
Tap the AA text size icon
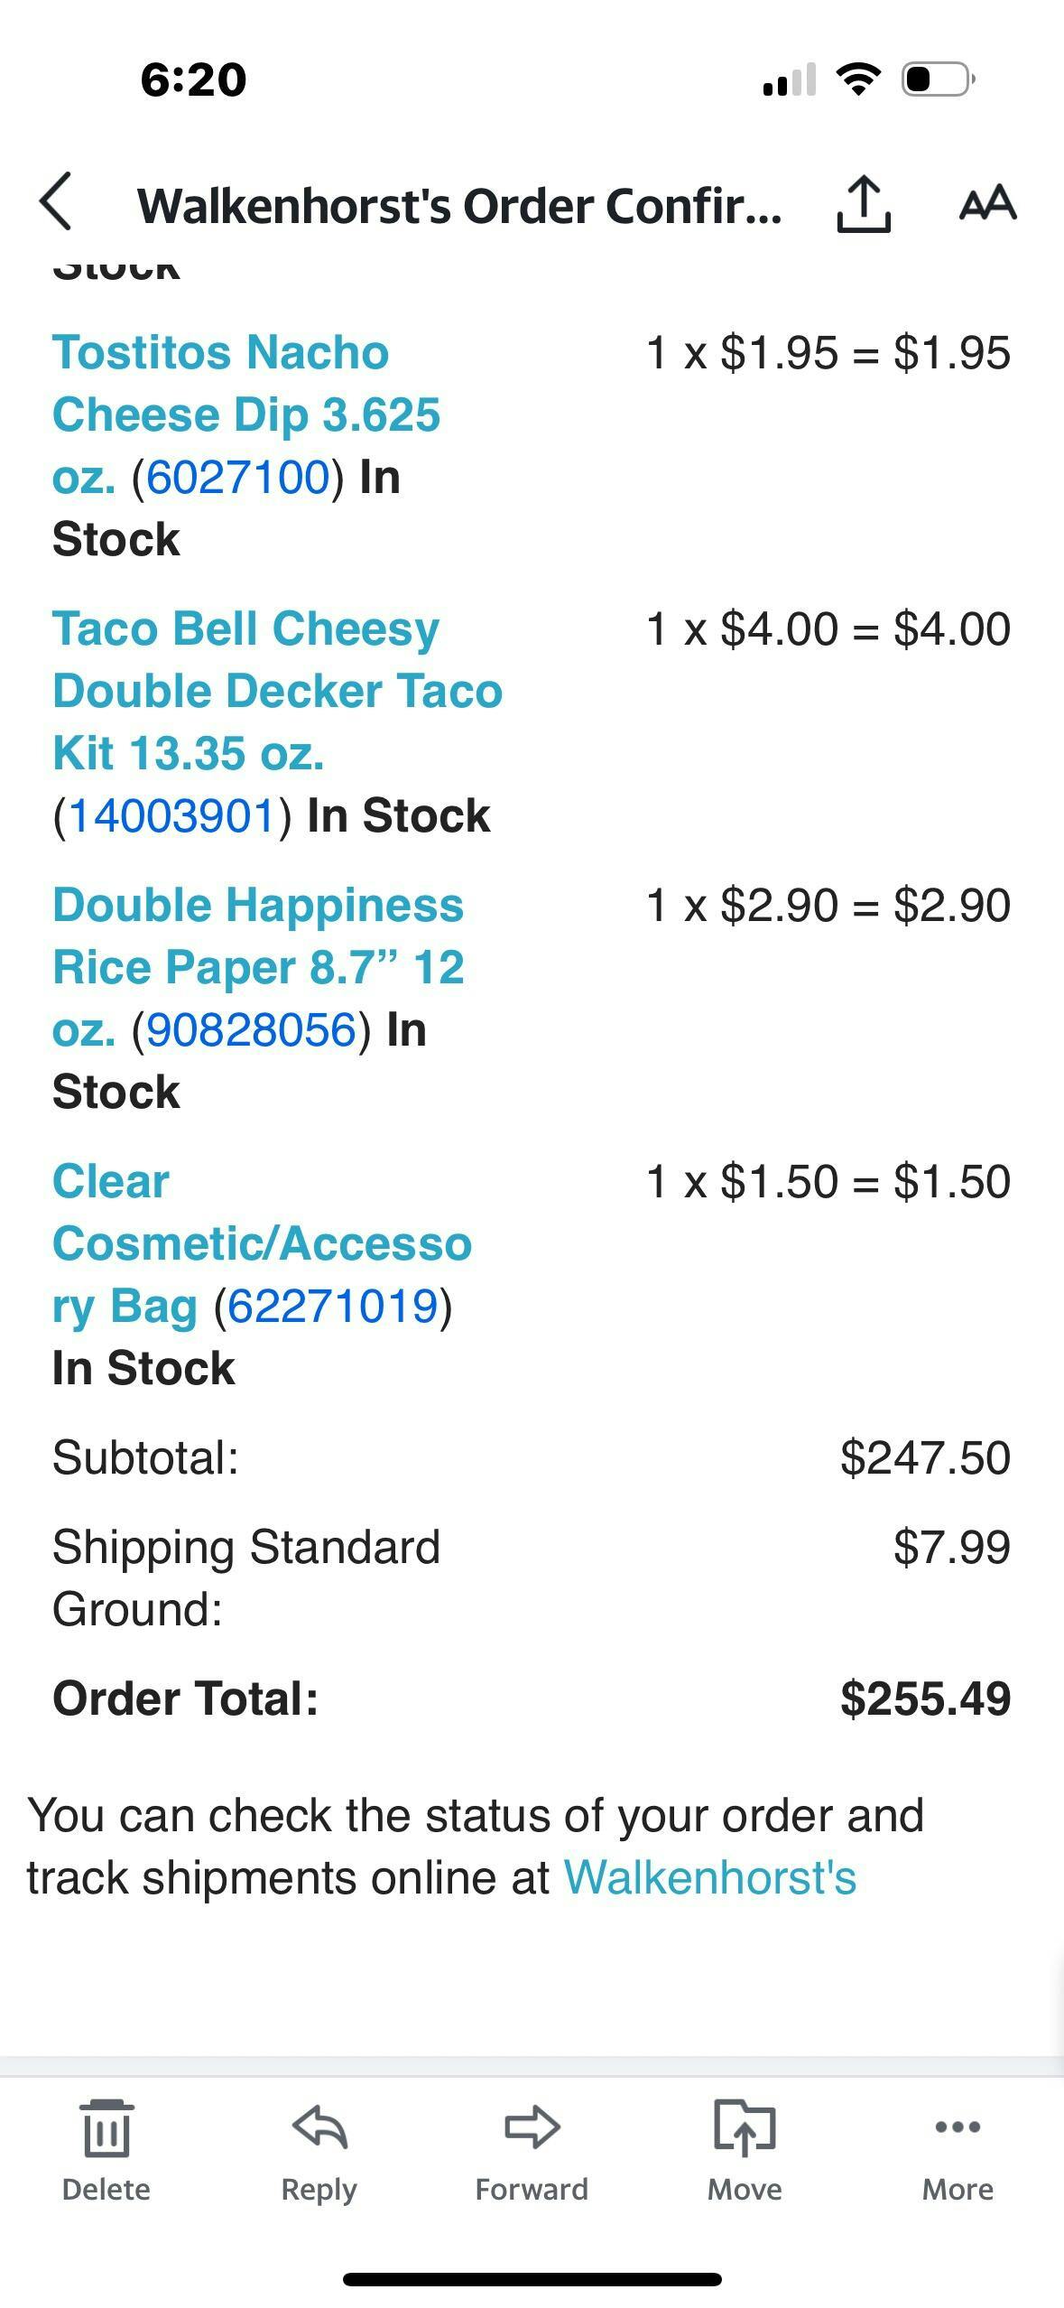click(x=987, y=202)
